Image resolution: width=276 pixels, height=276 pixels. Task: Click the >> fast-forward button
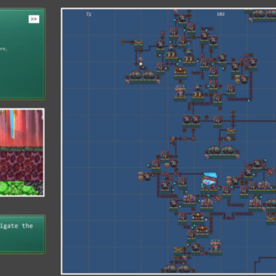click(x=34, y=19)
